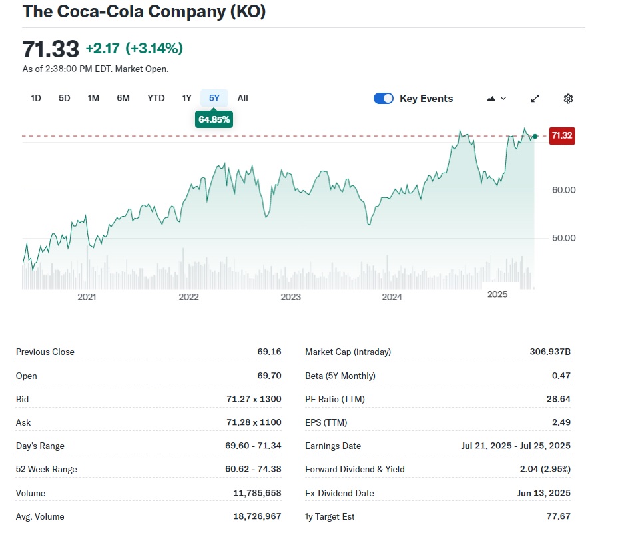Click the 2023 axis label

tap(290, 297)
